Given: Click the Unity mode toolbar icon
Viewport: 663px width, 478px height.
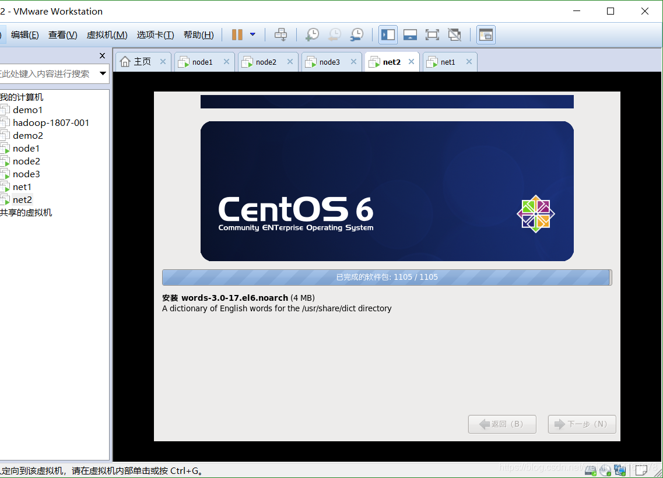Looking at the screenshot, I should [455, 34].
